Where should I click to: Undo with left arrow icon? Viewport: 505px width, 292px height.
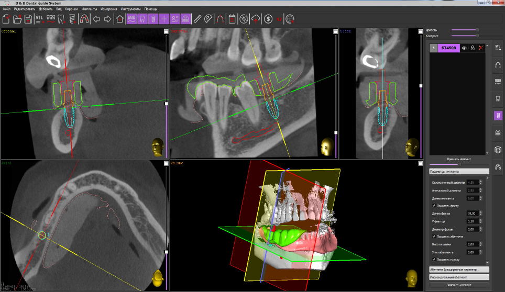(x=96, y=19)
